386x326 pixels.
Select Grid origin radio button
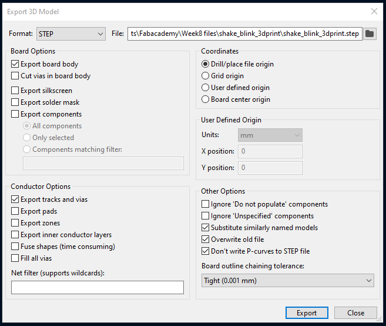(206, 76)
